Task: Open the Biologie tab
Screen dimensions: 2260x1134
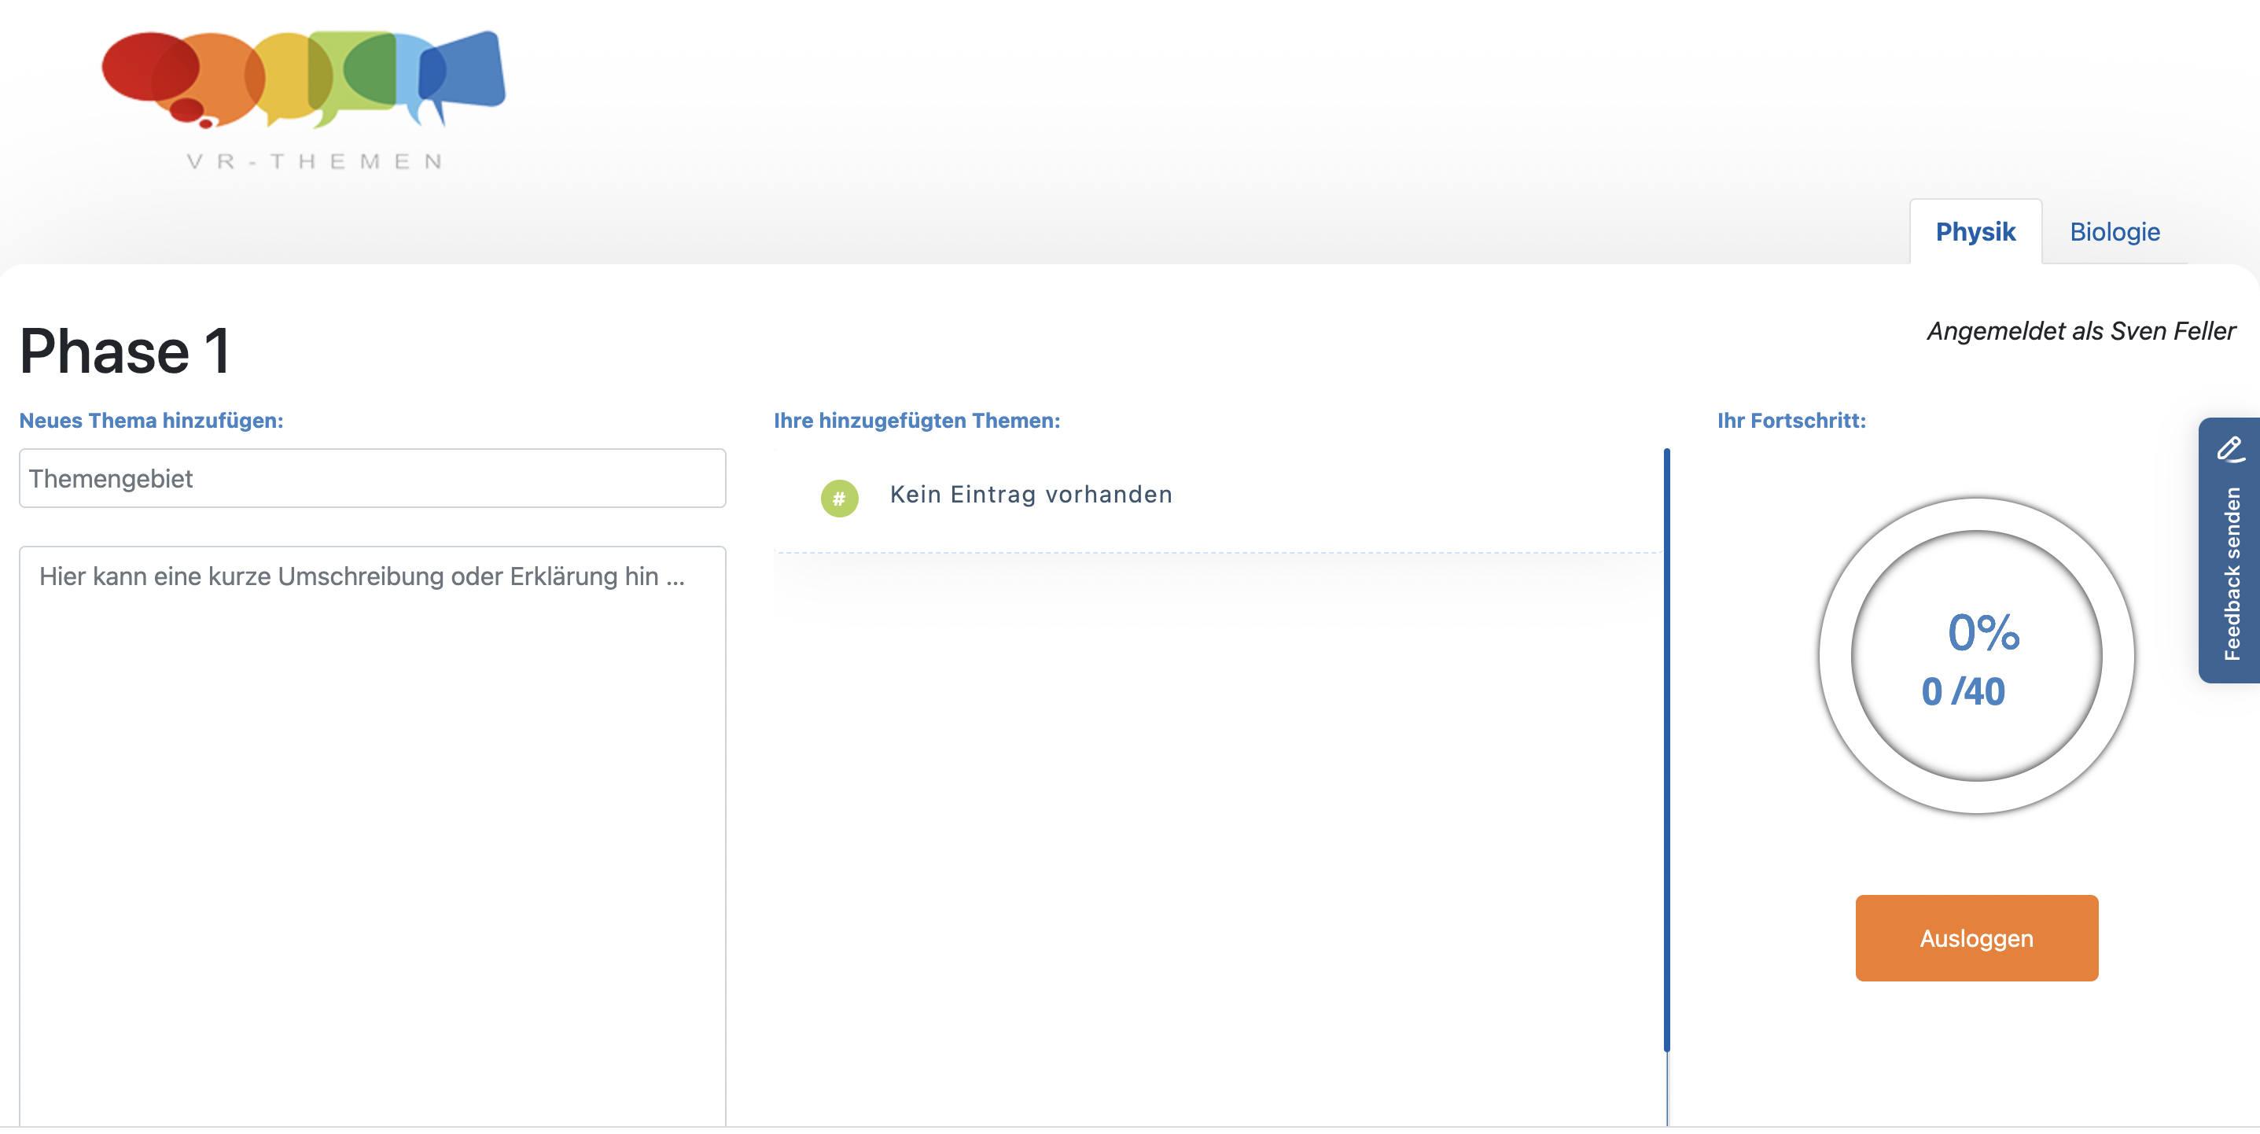Action: [x=2115, y=232]
